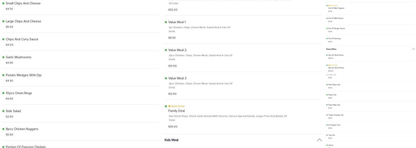Viewport: 416px width, 148px height.
Task: Click the Best Seller star above Family Deal
Action: coord(169,106)
